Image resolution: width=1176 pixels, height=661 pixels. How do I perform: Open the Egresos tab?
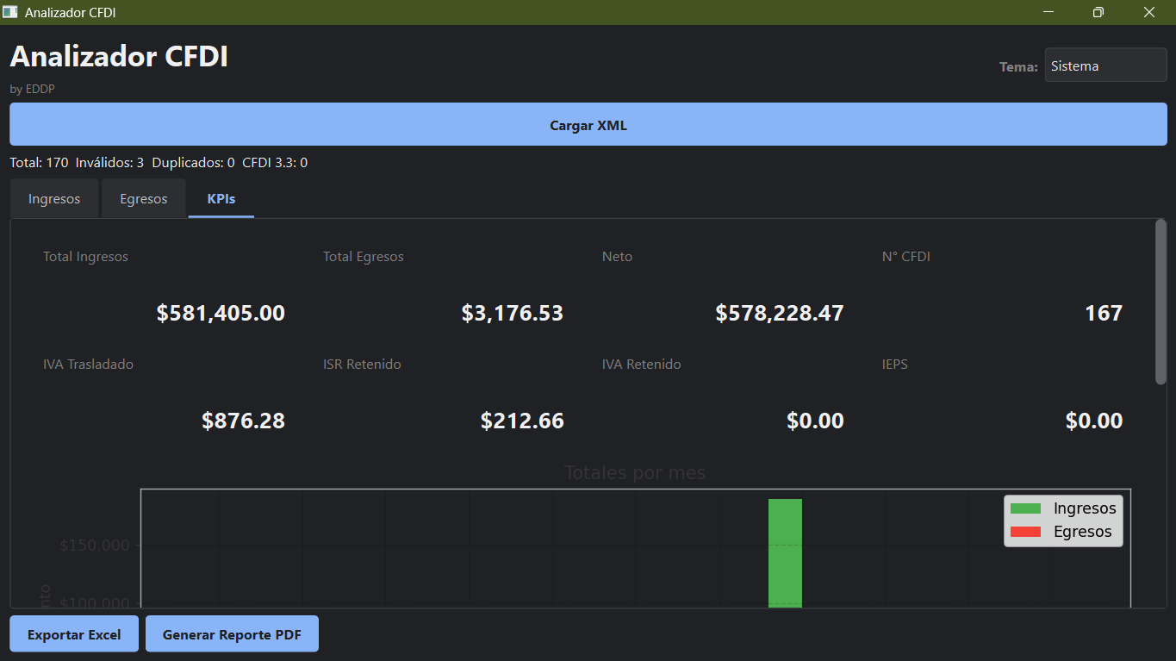pyautogui.click(x=144, y=199)
